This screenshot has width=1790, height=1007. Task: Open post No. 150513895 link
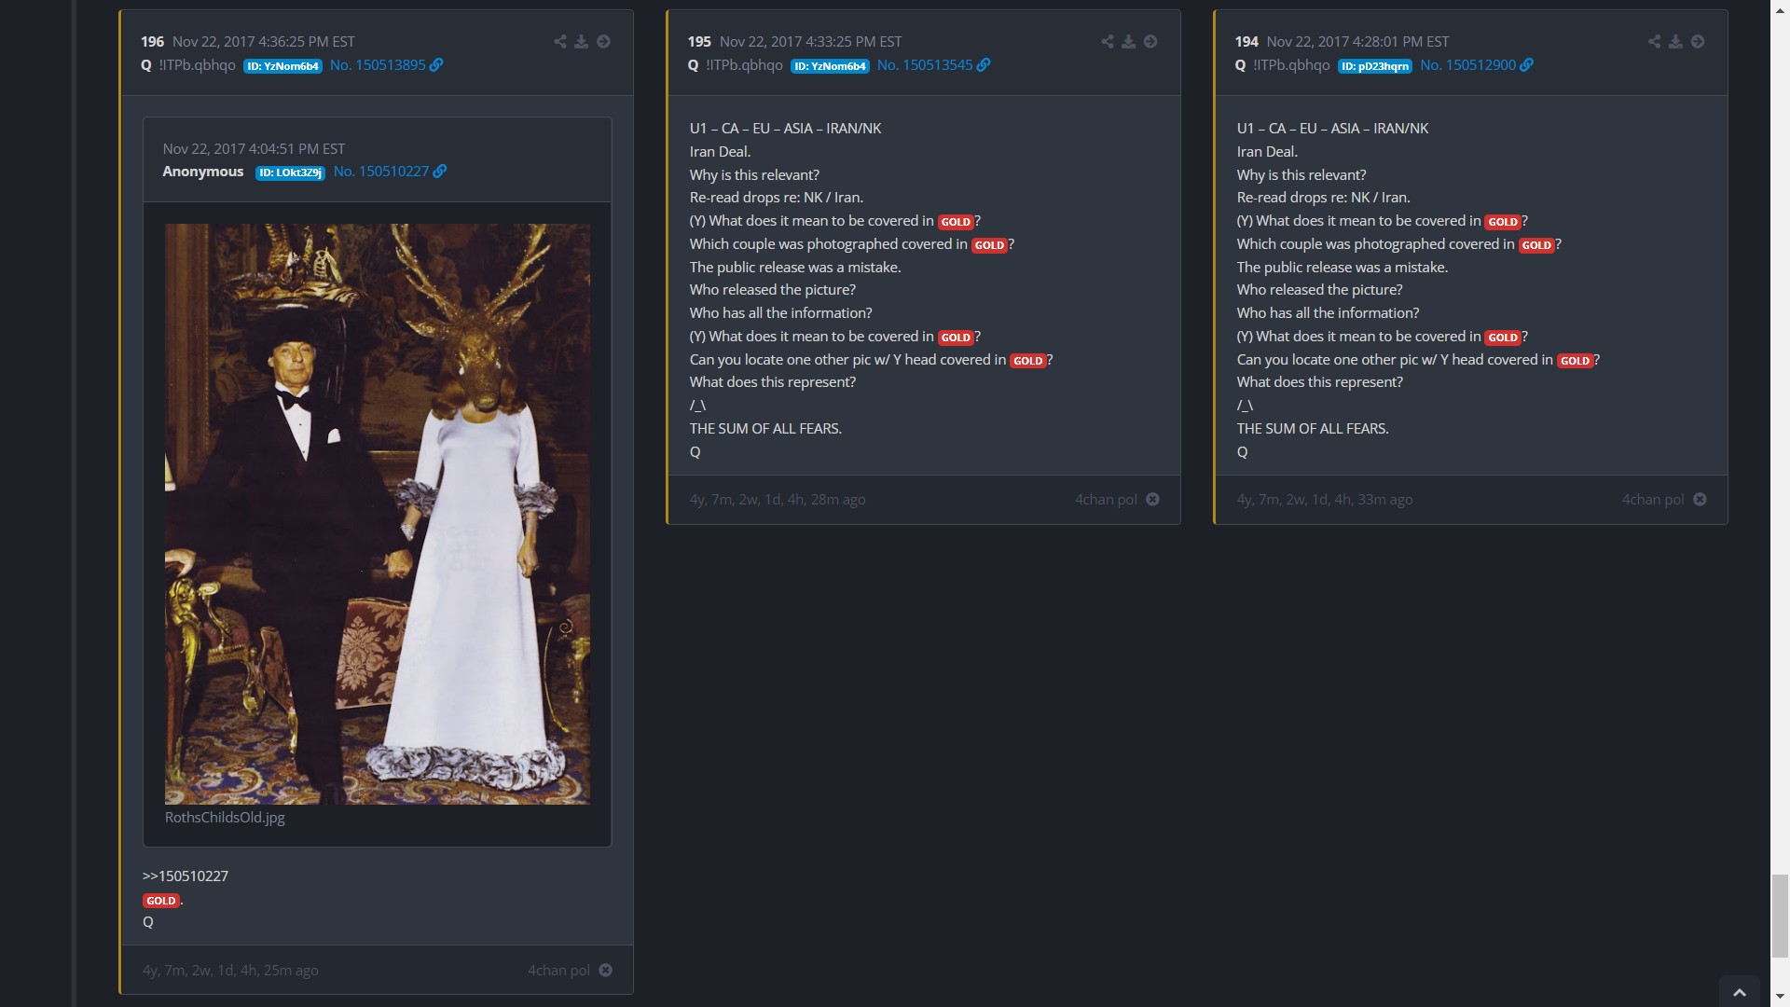[378, 65]
